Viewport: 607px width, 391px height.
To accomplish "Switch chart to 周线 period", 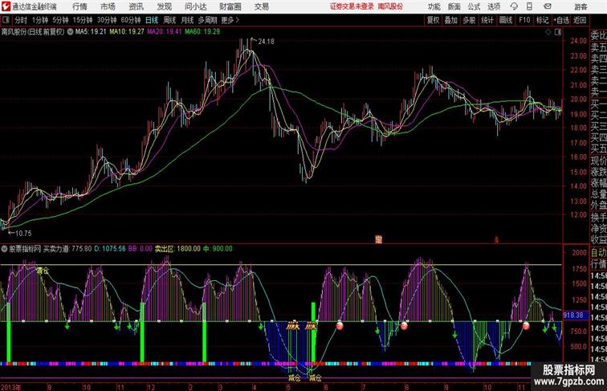I will 169,20.
